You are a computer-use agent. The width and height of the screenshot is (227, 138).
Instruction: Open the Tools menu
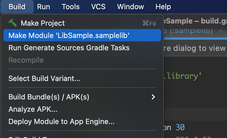pos(70,7)
